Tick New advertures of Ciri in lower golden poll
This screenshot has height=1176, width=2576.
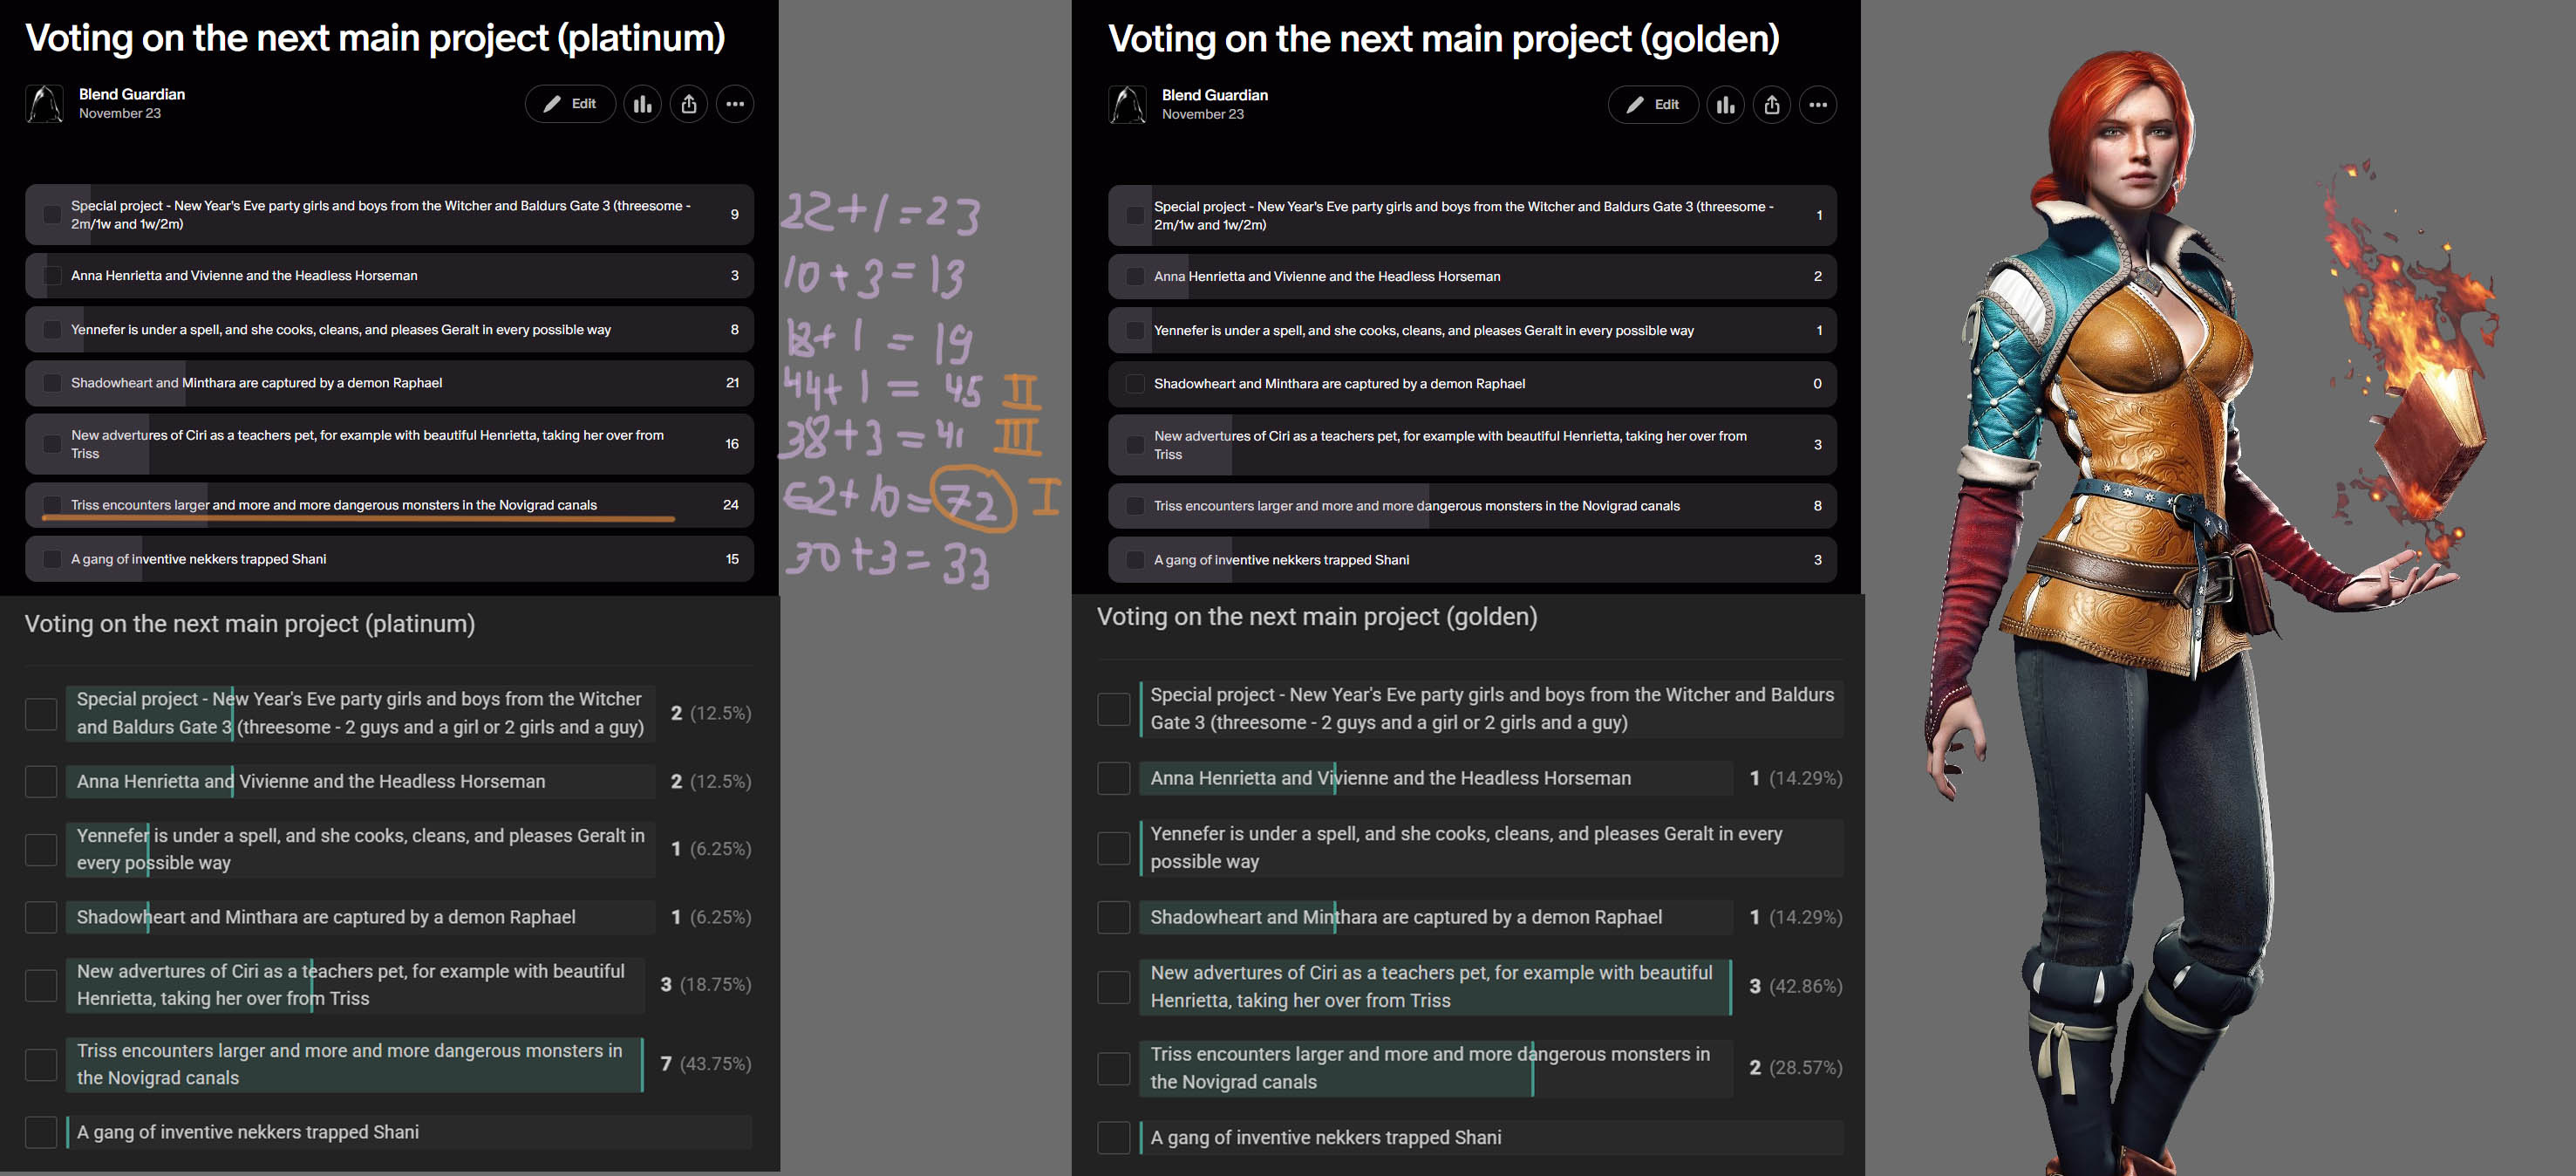pyautogui.click(x=1114, y=987)
